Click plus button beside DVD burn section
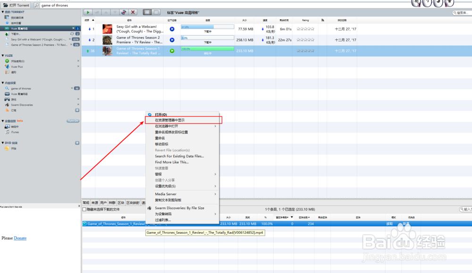This screenshot has width=472, height=273. pyautogui.click(x=77, y=143)
